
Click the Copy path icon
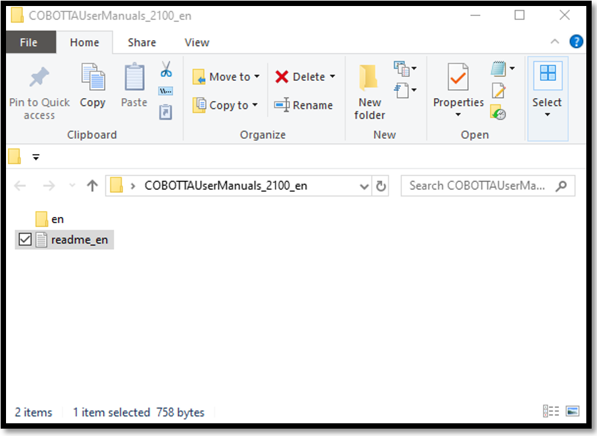coord(166,91)
